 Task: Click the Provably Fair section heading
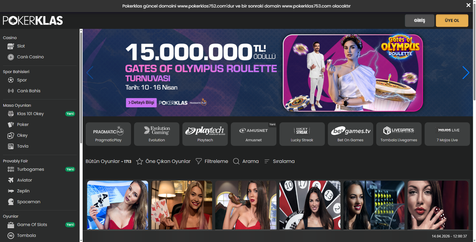click(15, 161)
